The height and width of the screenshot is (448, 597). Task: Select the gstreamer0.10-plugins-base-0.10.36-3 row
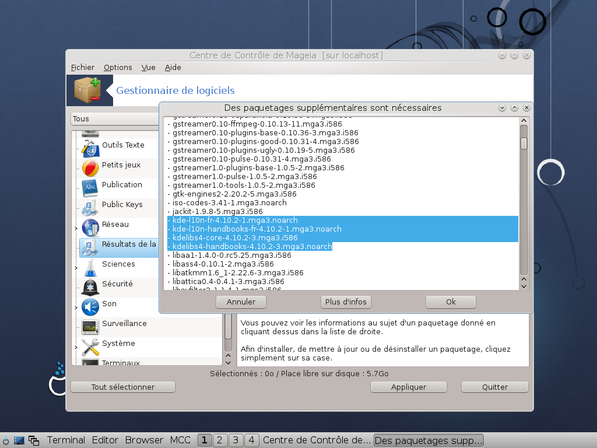pyautogui.click(x=342, y=133)
